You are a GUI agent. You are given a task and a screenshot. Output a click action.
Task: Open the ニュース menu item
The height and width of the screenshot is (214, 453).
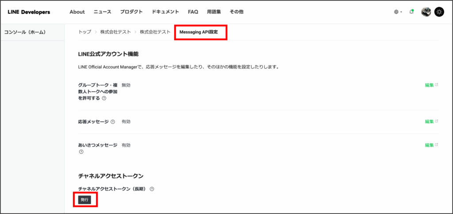tap(102, 12)
